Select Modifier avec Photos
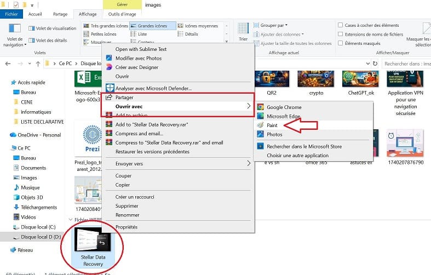The width and height of the screenshot is (431, 275). [138, 58]
